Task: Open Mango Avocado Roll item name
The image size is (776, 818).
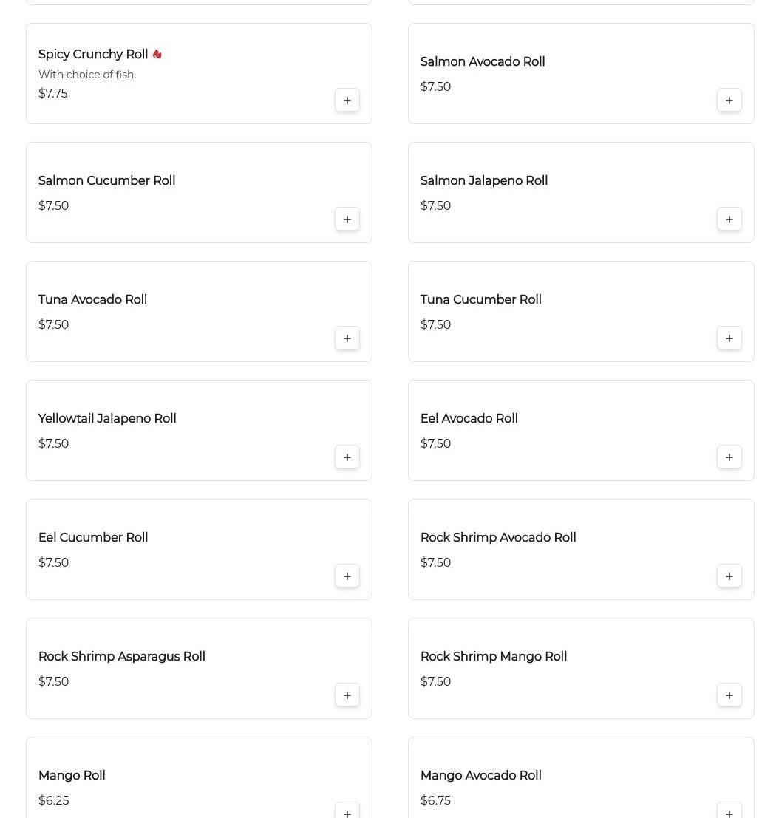Action: (481, 776)
